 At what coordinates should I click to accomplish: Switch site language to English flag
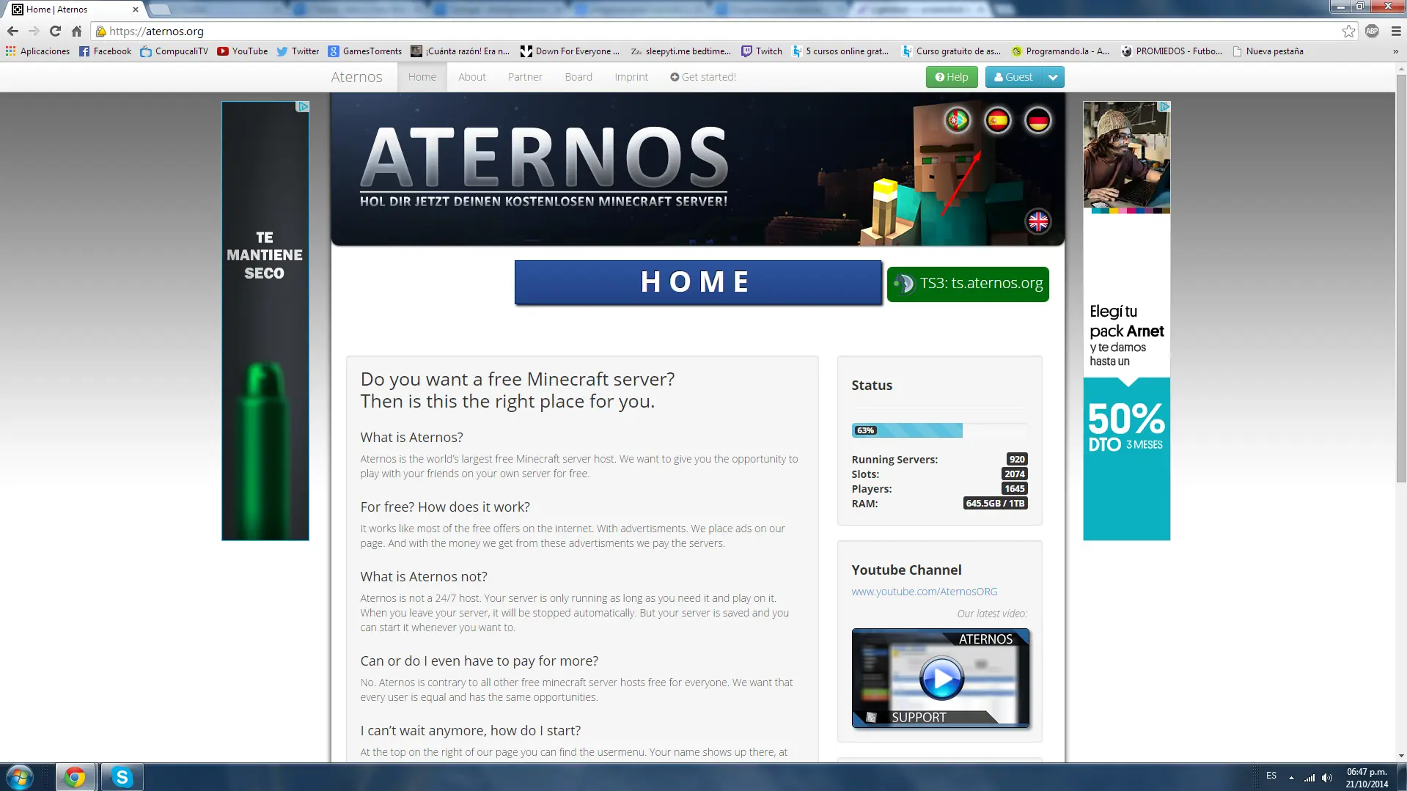pos(1037,221)
